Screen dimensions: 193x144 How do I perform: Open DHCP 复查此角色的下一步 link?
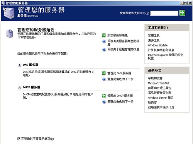[120, 101]
